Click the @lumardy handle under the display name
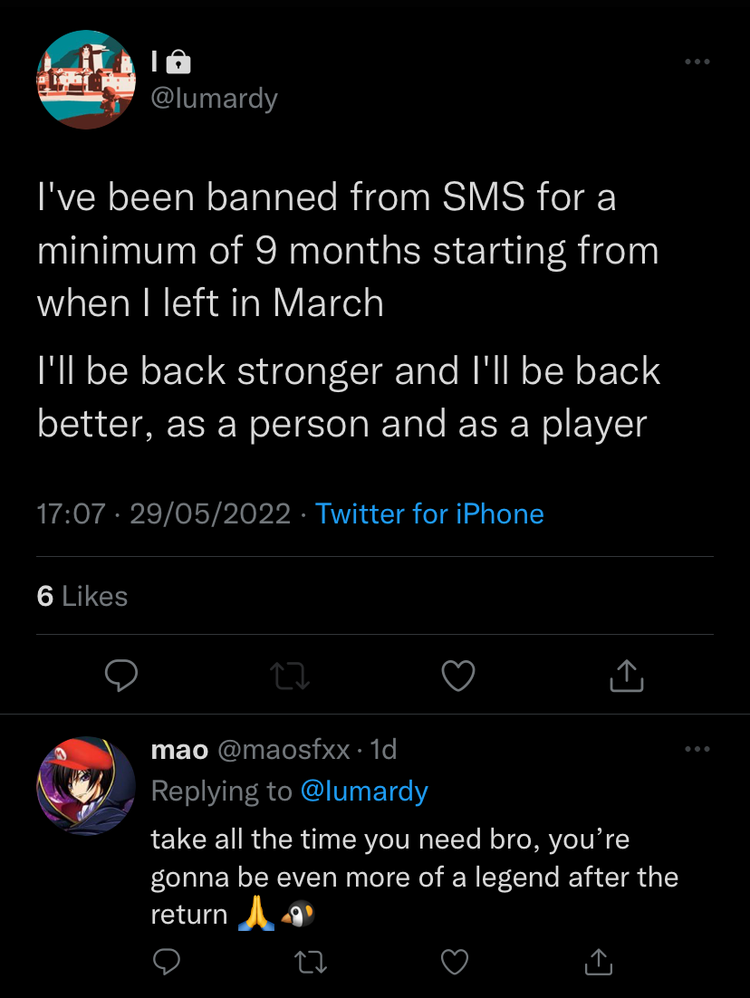The image size is (750, 998). coord(214,97)
